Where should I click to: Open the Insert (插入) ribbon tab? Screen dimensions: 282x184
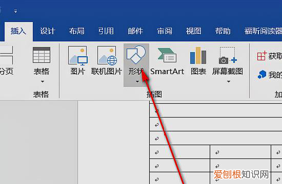click(18, 31)
